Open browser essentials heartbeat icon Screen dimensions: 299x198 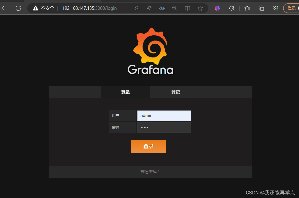click(x=275, y=8)
